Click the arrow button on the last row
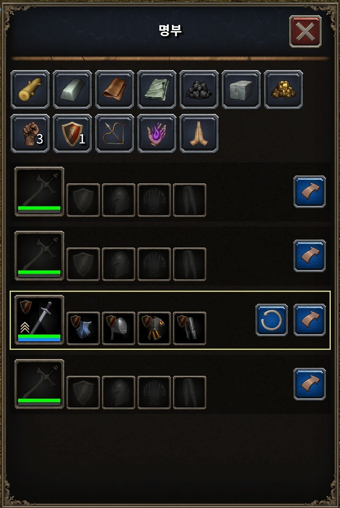This screenshot has height=508, width=340. 310,384
